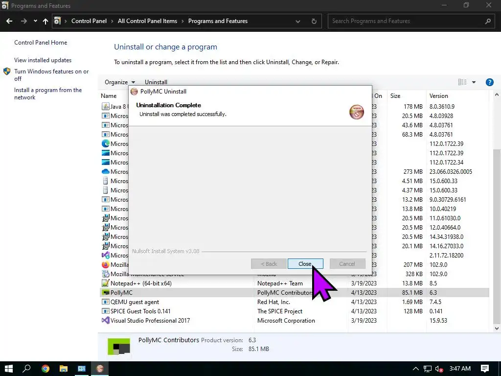The width and height of the screenshot is (501, 376).
Task: Select the Visual Studio Professional 2017 icon
Action: pos(105,320)
